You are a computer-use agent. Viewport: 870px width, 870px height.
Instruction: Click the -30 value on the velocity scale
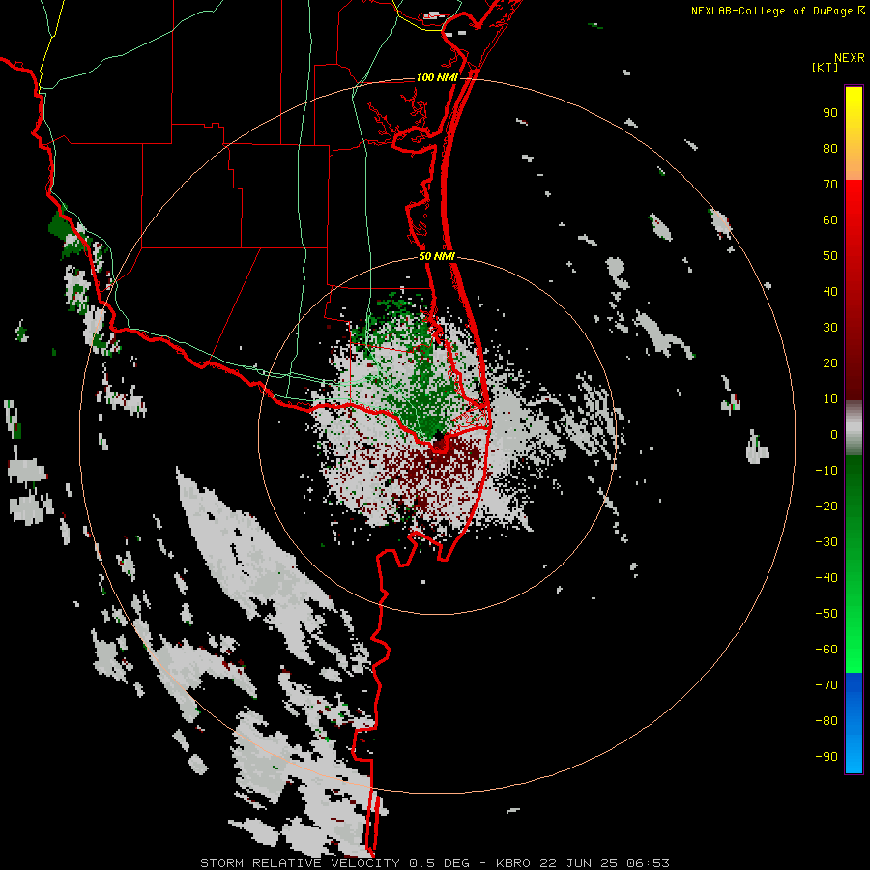(x=826, y=542)
